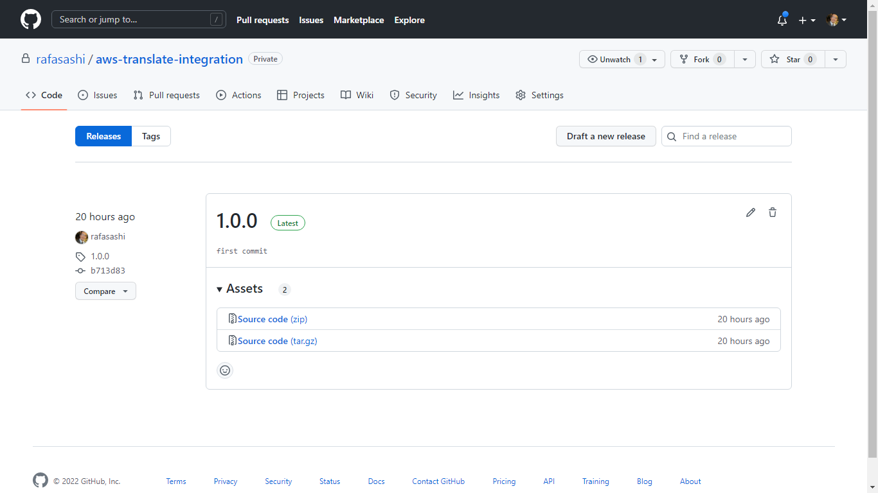Open the Status footer link
Viewport: 878px width, 493px height.
pyautogui.click(x=330, y=481)
